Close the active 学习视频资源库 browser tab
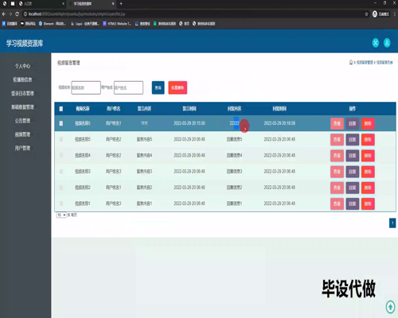This screenshot has height=318, width=398. point(113,4)
